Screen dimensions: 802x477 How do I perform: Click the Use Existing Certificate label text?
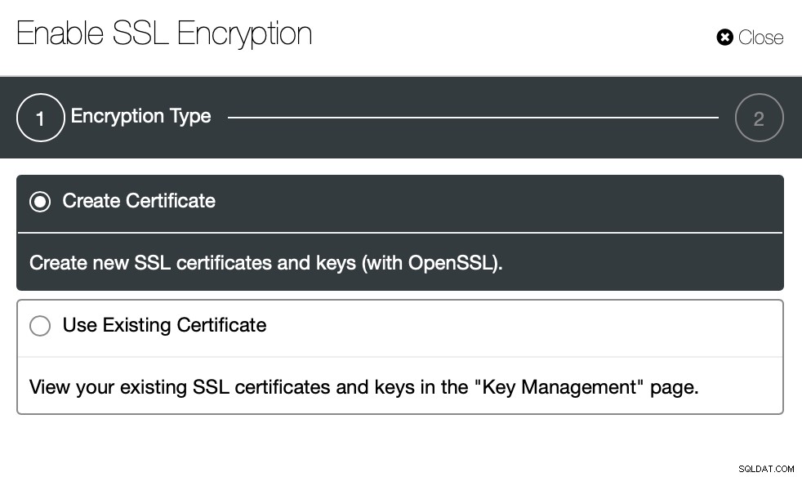pos(164,325)
